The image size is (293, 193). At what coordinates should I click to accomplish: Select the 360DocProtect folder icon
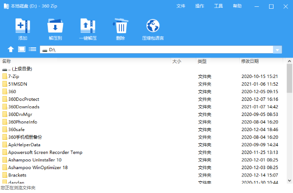5,99
